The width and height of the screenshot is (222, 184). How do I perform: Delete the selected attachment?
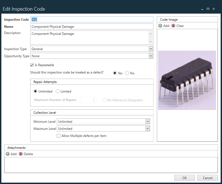coord(26,154)
